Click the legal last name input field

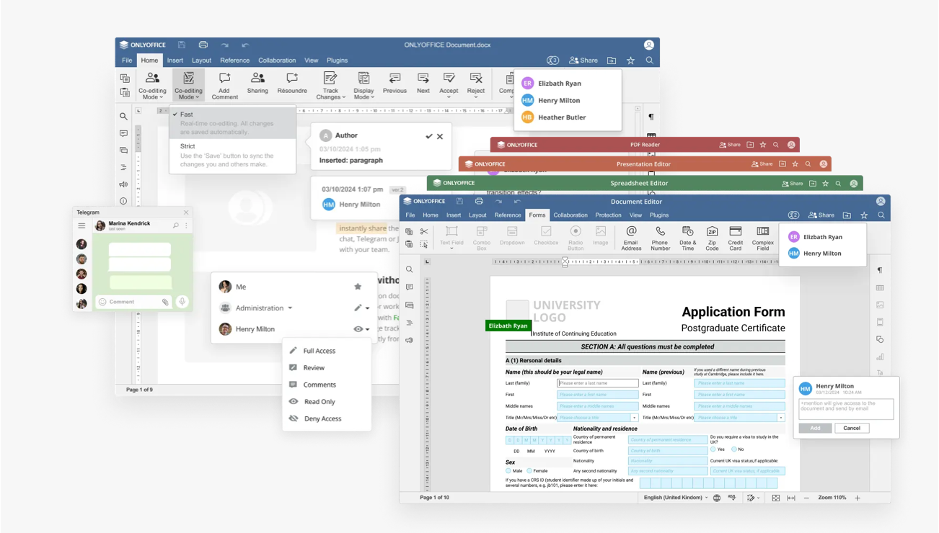[x=597, y=383]
